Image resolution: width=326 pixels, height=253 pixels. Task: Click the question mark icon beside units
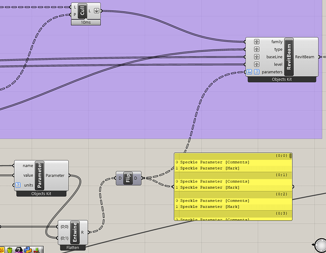pyautogui.click(x=18, y=185)
